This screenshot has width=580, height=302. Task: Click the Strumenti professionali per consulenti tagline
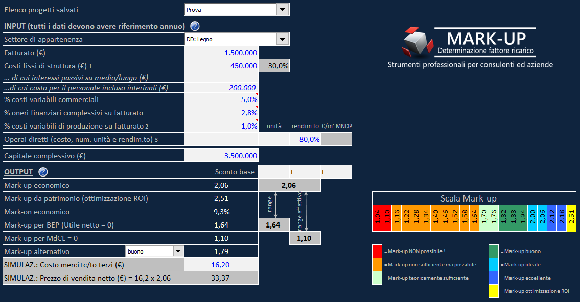470,65
